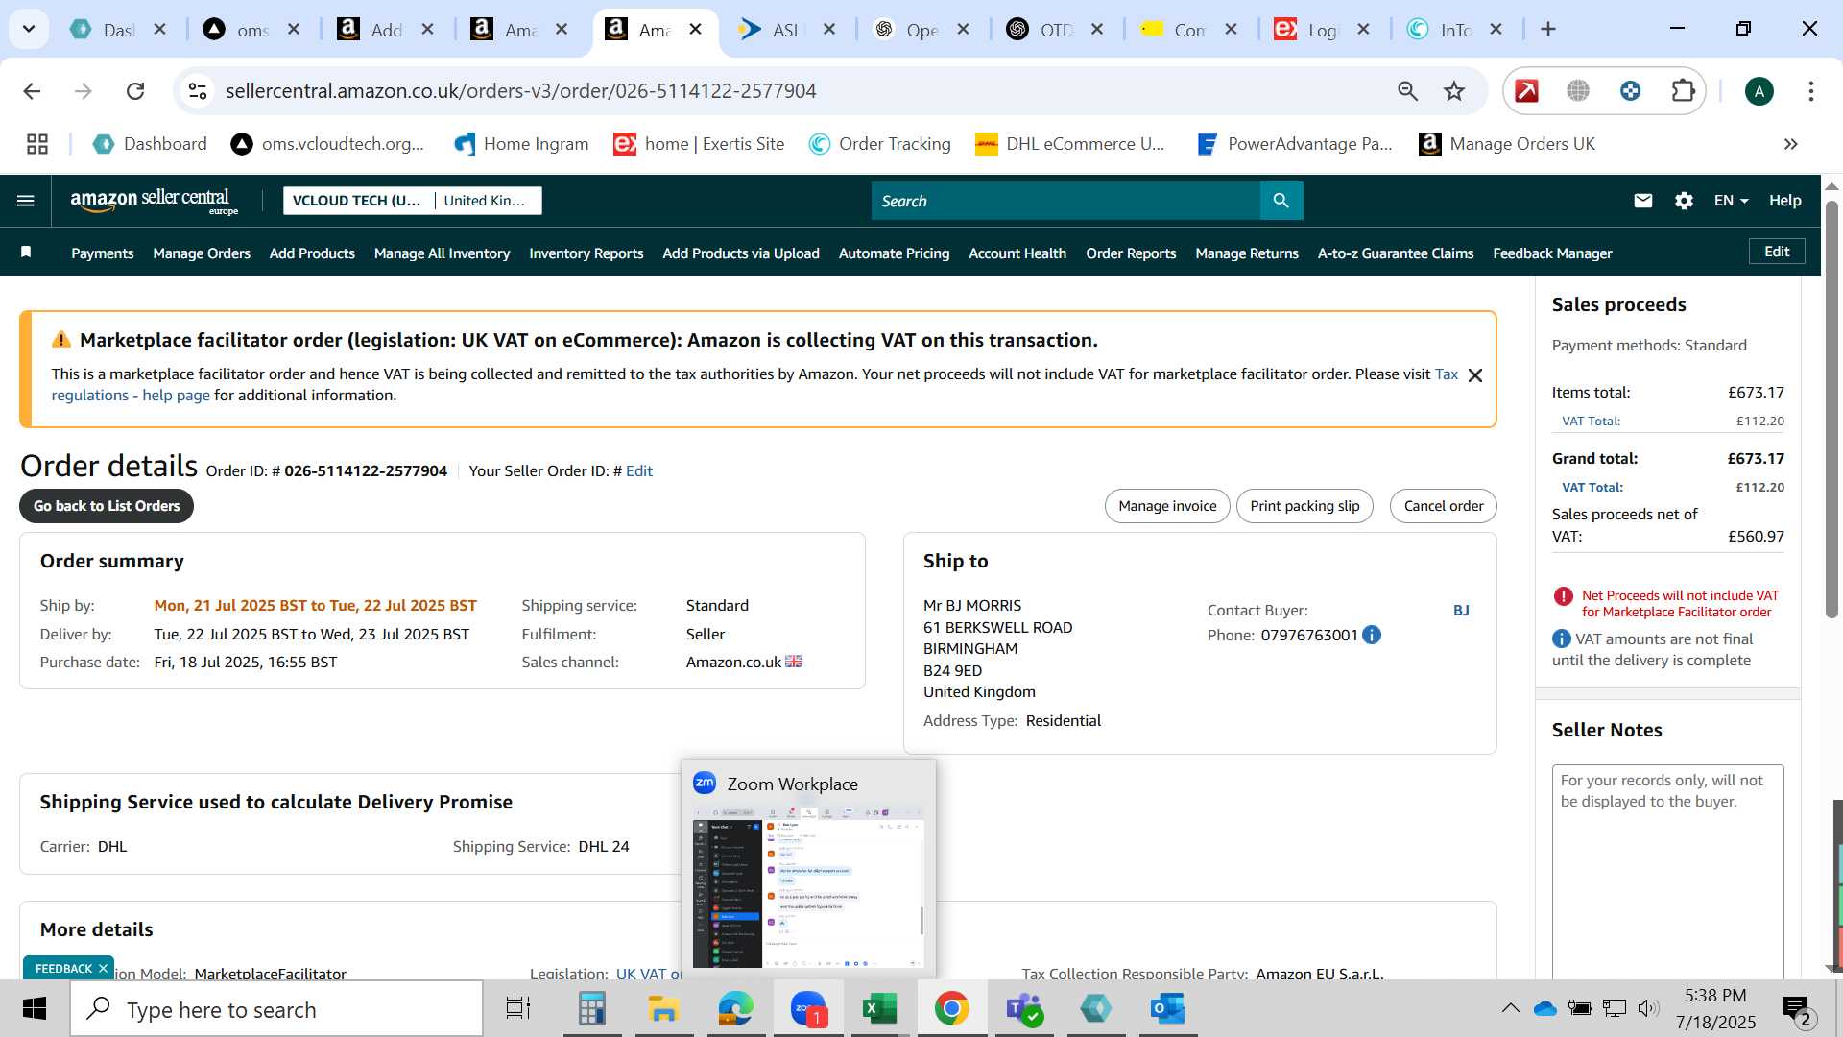This screenshot has width=1843, height=1037.
Task: Open the Seller Central settings gear
Action: tap(1684, 201)
